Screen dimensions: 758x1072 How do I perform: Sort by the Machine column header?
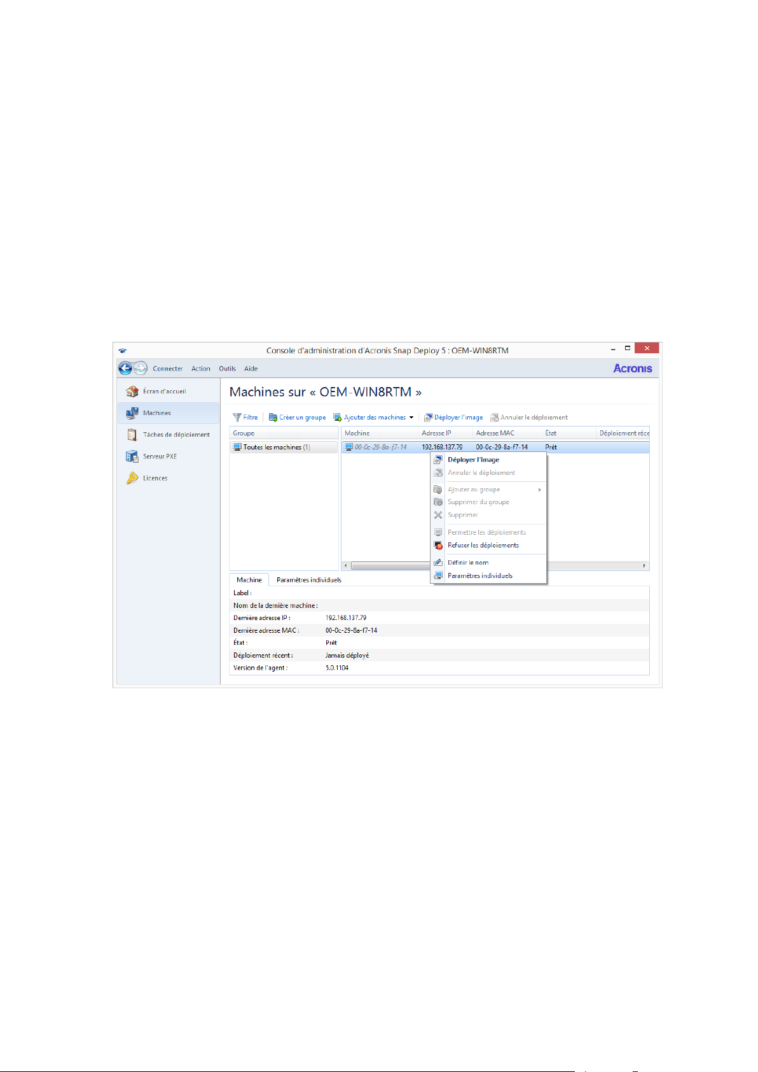pos(380,434)
